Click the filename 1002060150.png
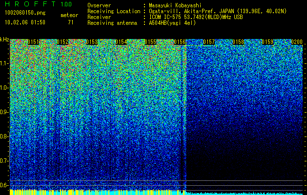307x195 pixels. tap(25, 13)
